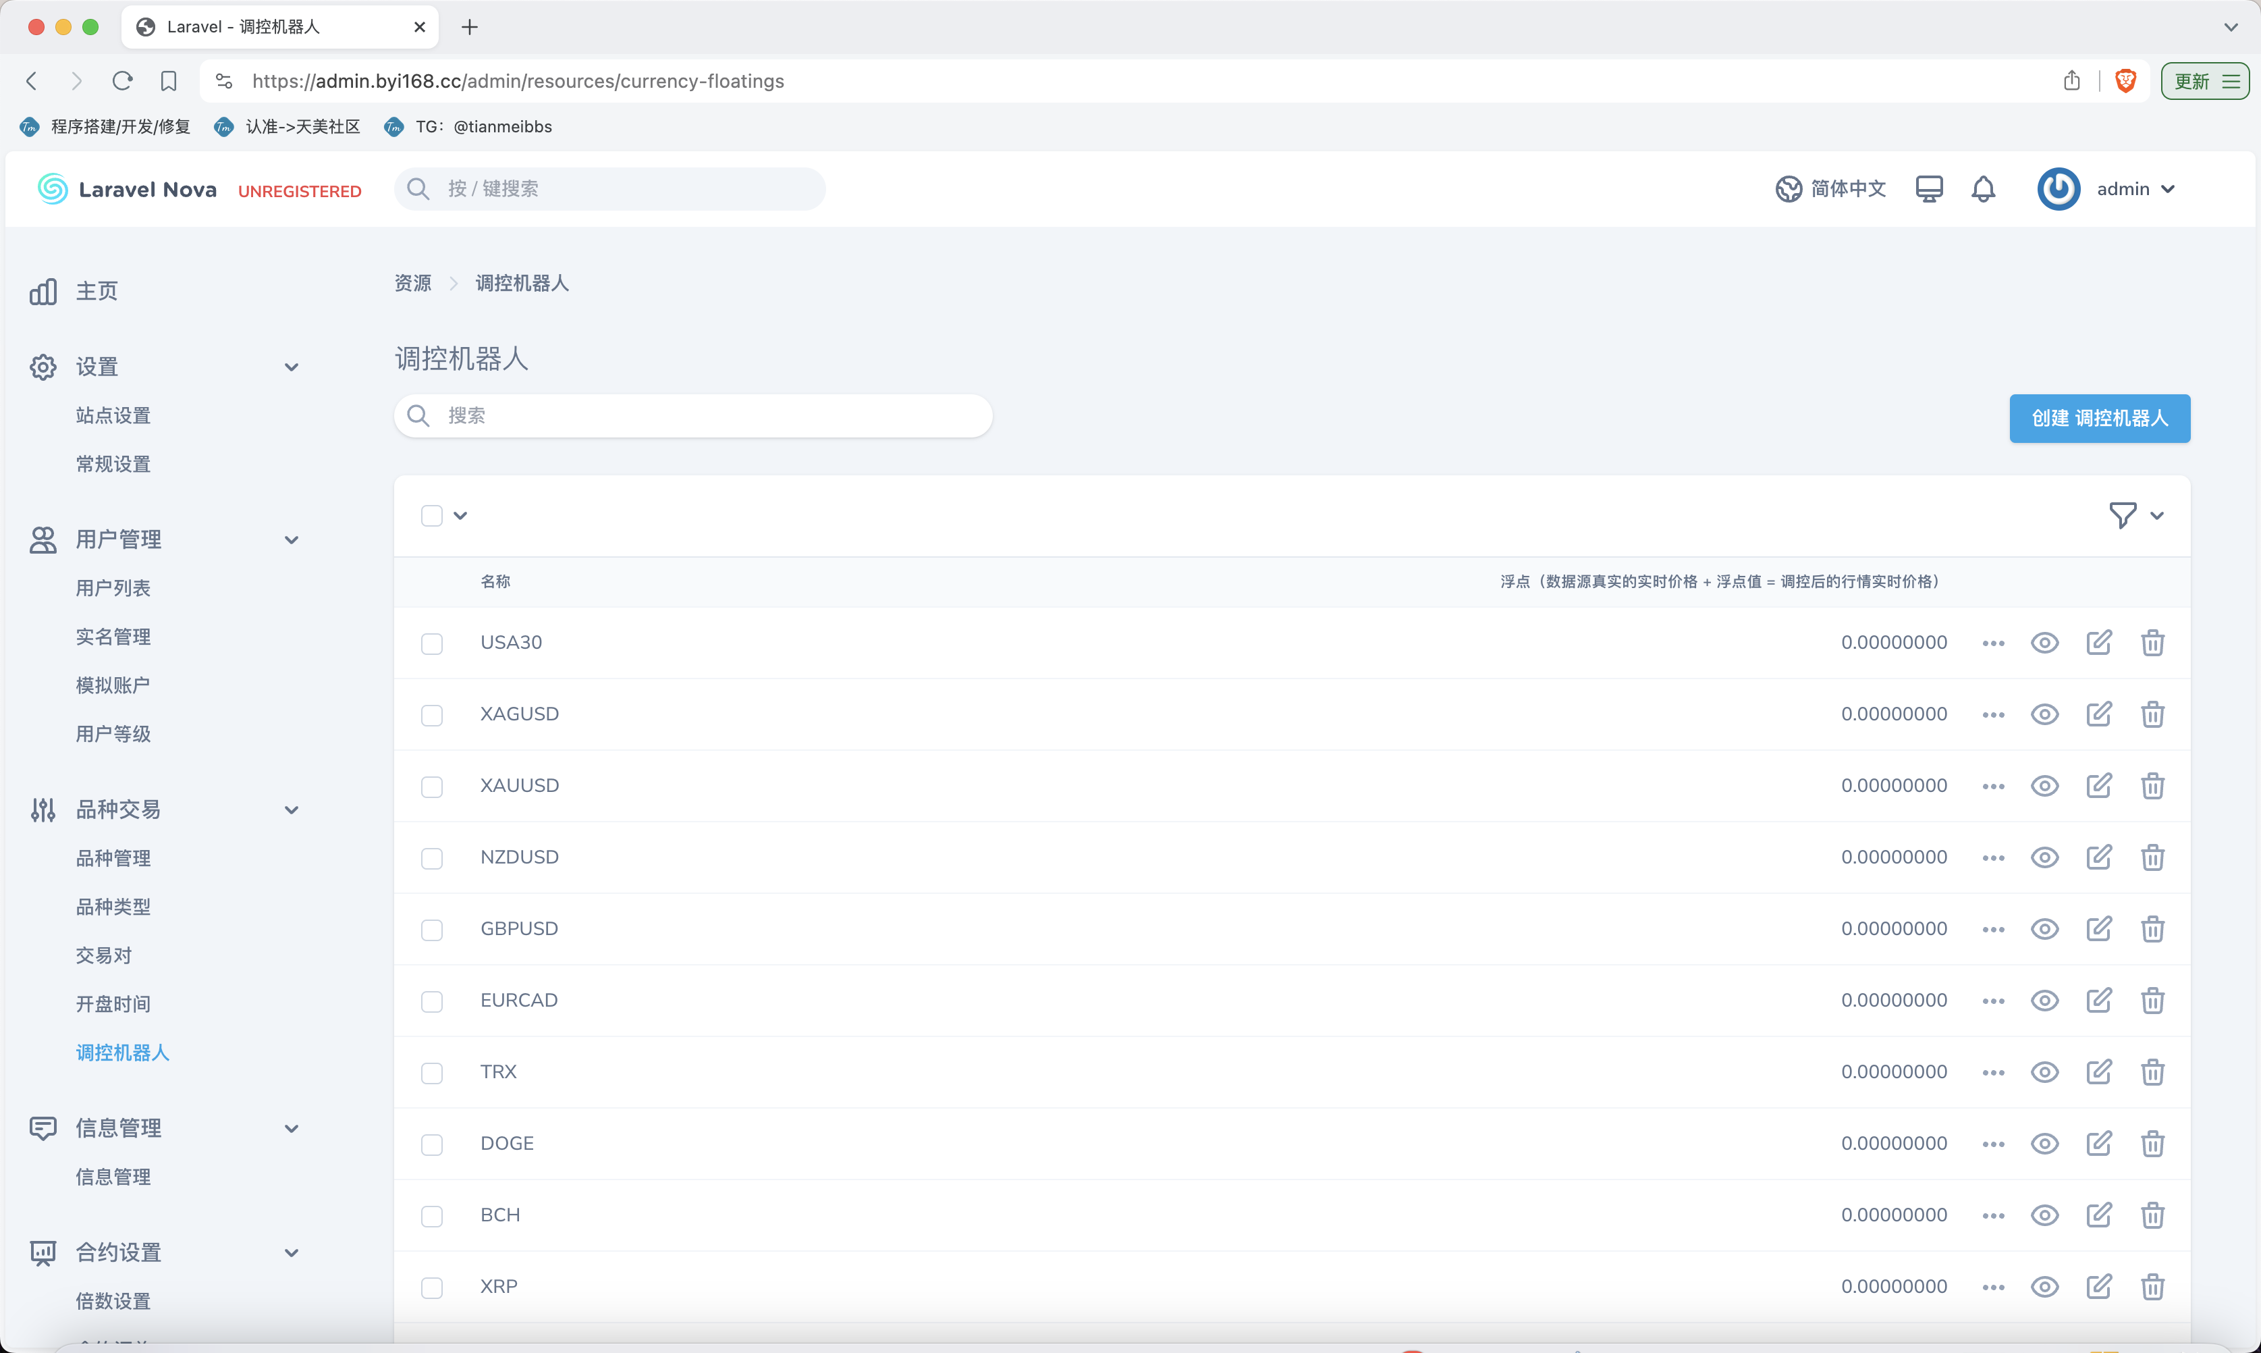
Task: Open the browser share icon
Action: click(2071, 81)
